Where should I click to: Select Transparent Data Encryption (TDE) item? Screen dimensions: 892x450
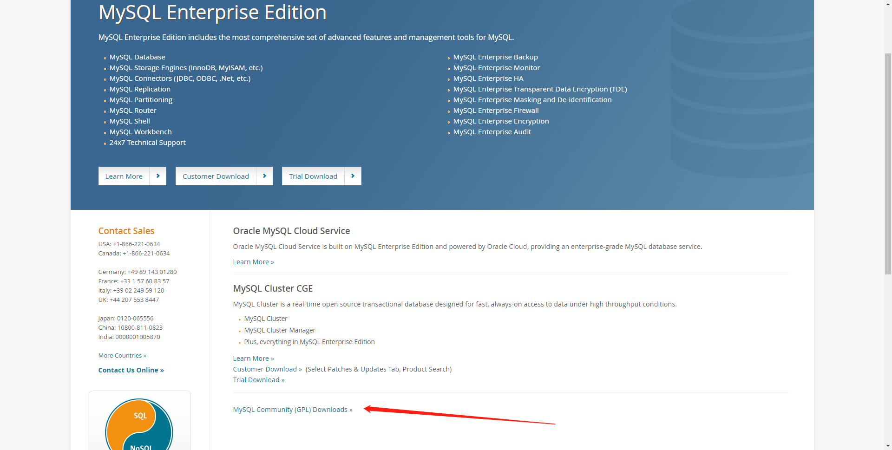coord(540,89)
